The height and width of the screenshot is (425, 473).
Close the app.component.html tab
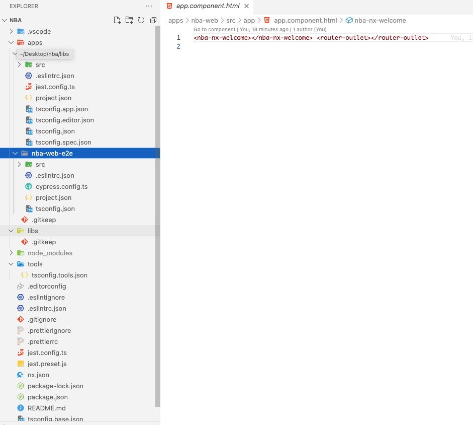pyautogui.click(x=246, y=6)
